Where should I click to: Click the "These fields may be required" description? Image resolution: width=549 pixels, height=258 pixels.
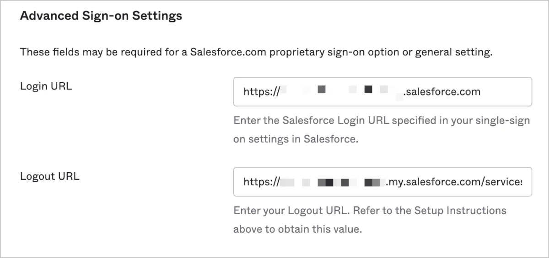click(256, 52)
